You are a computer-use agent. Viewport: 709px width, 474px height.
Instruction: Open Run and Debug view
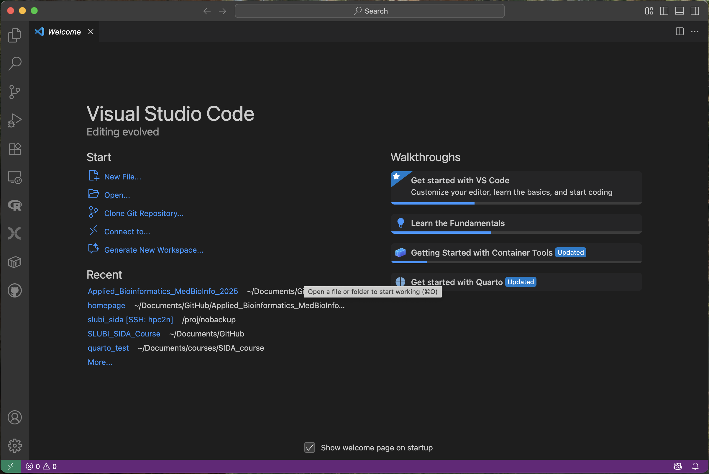click(x=14, y=120)
